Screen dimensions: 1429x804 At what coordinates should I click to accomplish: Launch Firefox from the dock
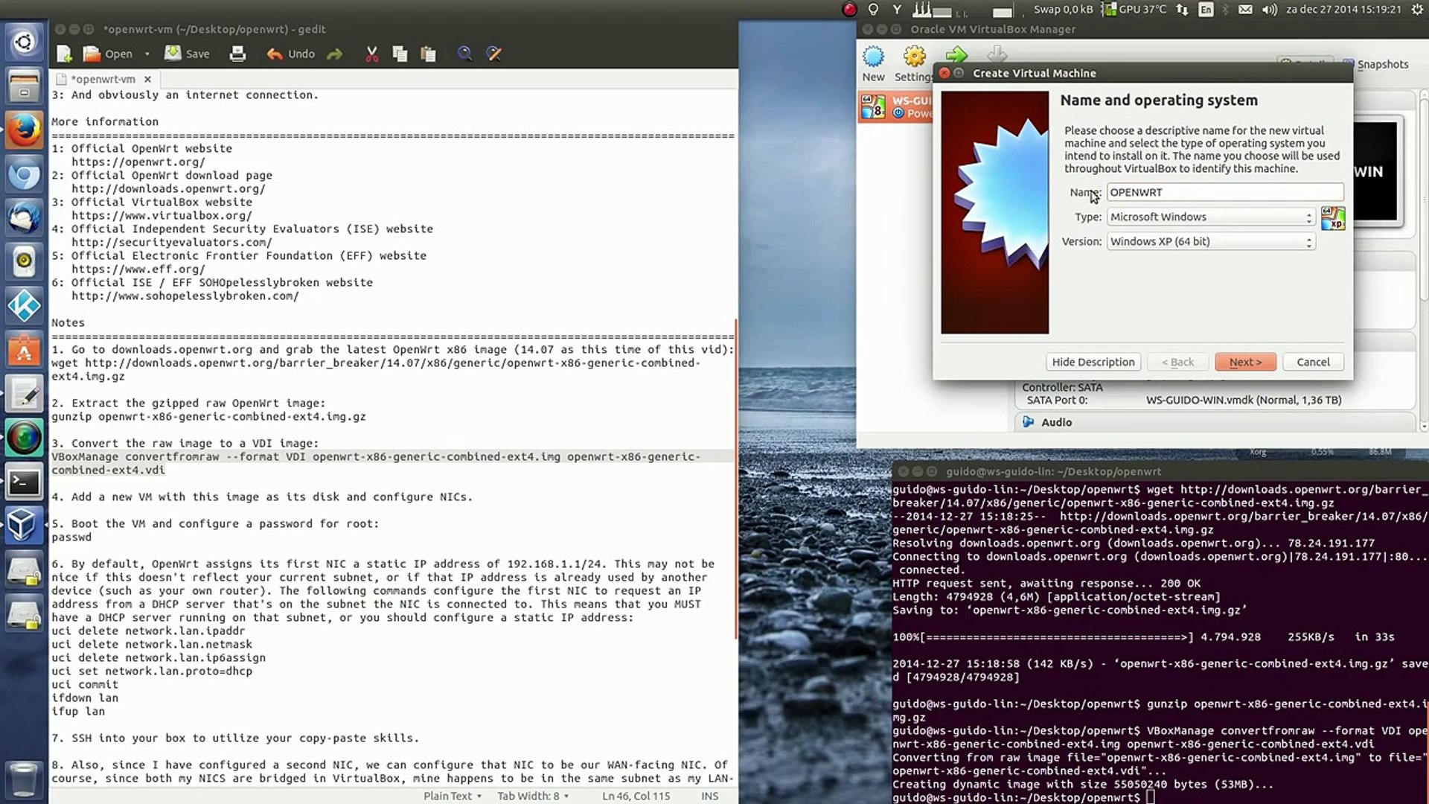click(24, 131)
